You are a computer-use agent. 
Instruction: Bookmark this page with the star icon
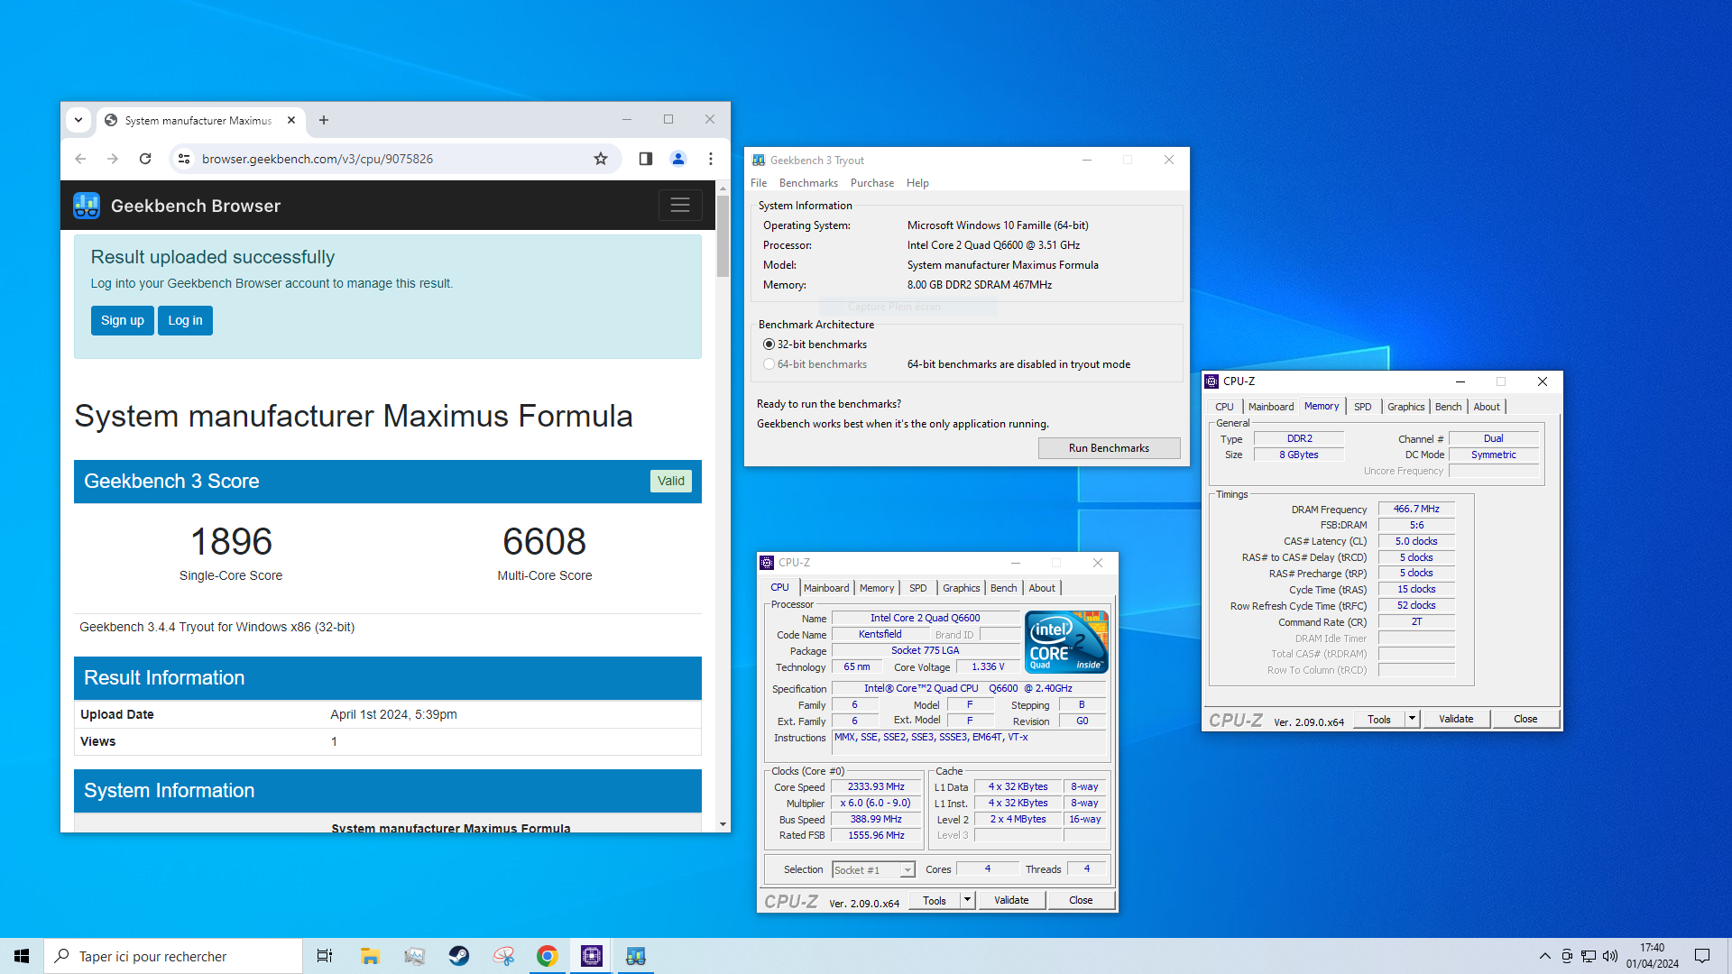pos(601,159)
